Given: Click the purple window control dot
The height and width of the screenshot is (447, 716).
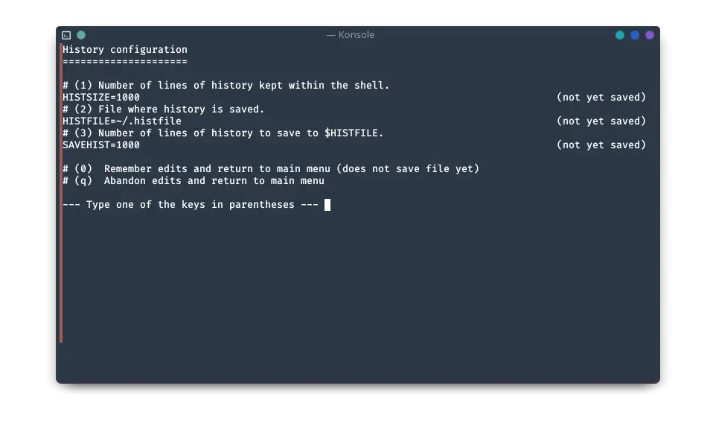Looking at the screenshot, I should (x=650, y=35).
